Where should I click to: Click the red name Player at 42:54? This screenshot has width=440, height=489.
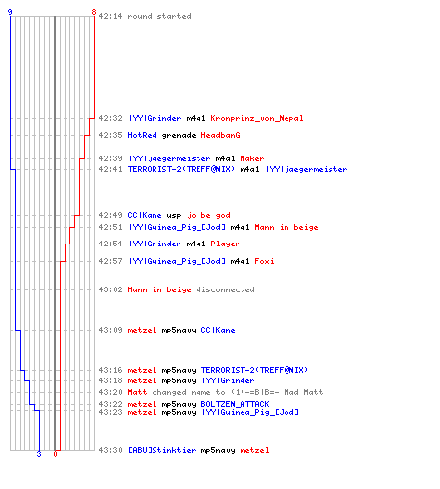[x=225, y=244]
